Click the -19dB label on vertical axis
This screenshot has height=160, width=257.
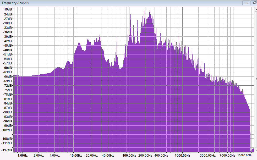tap(8, 9)
